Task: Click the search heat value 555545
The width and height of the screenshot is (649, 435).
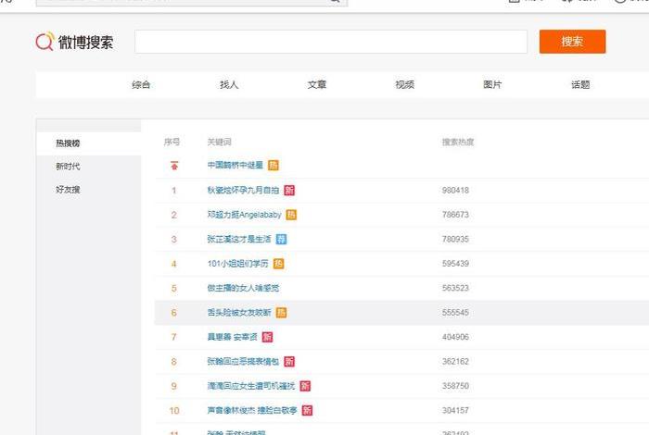Action: 455,313
